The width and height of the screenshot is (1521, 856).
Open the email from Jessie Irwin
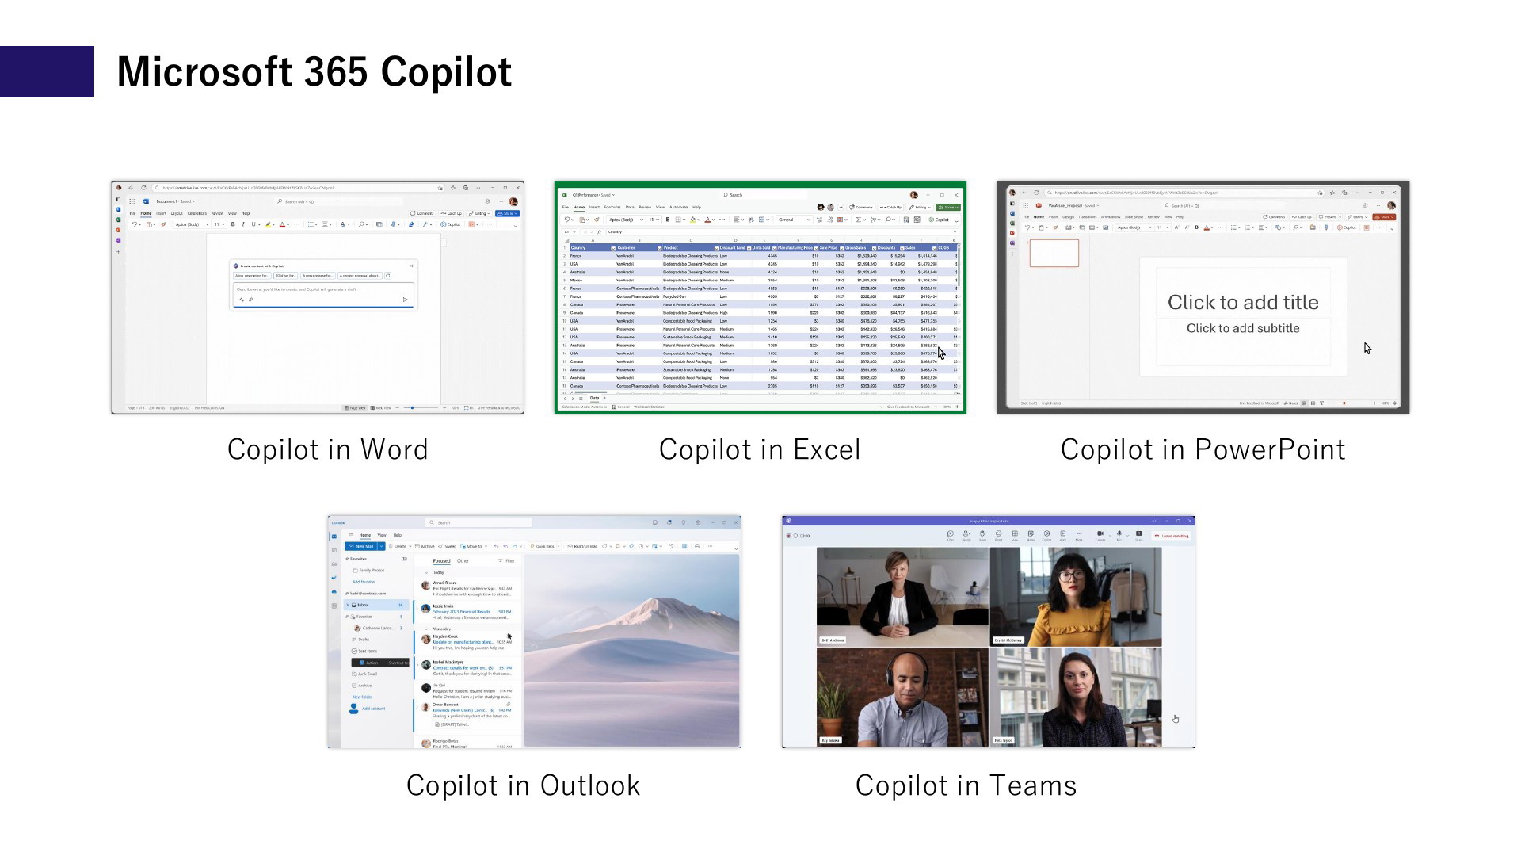tap(467, 612)
